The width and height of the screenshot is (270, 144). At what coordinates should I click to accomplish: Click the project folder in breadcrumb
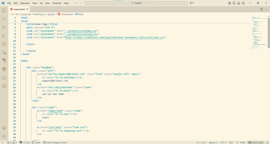click(51, 15)
